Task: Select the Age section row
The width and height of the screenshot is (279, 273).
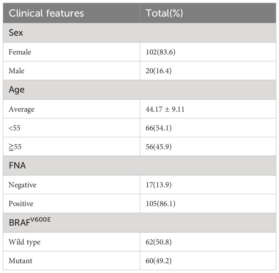Action: [139, 90]
